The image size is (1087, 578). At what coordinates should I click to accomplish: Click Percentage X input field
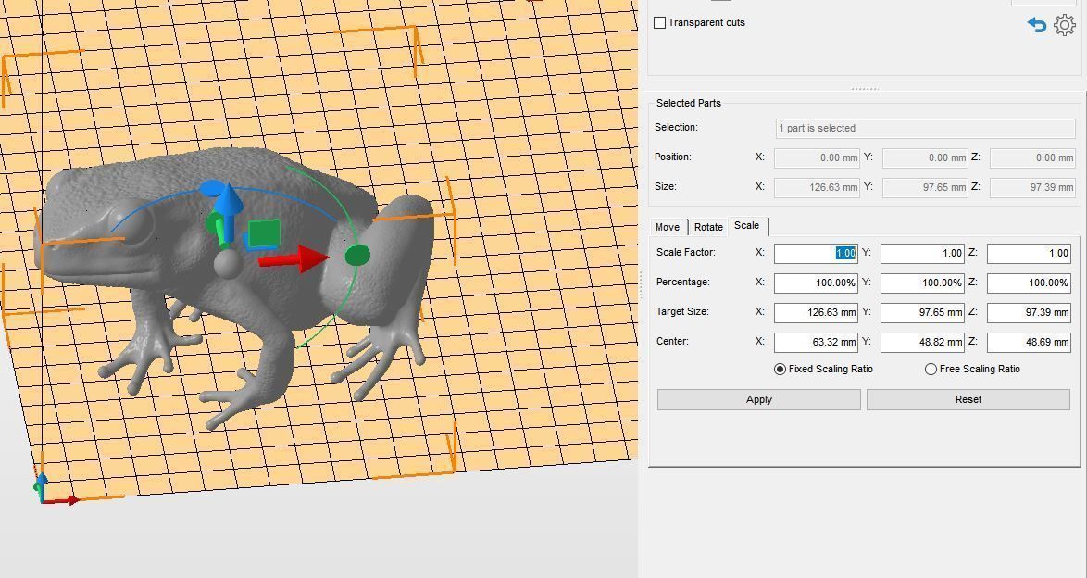coord(816,283)
